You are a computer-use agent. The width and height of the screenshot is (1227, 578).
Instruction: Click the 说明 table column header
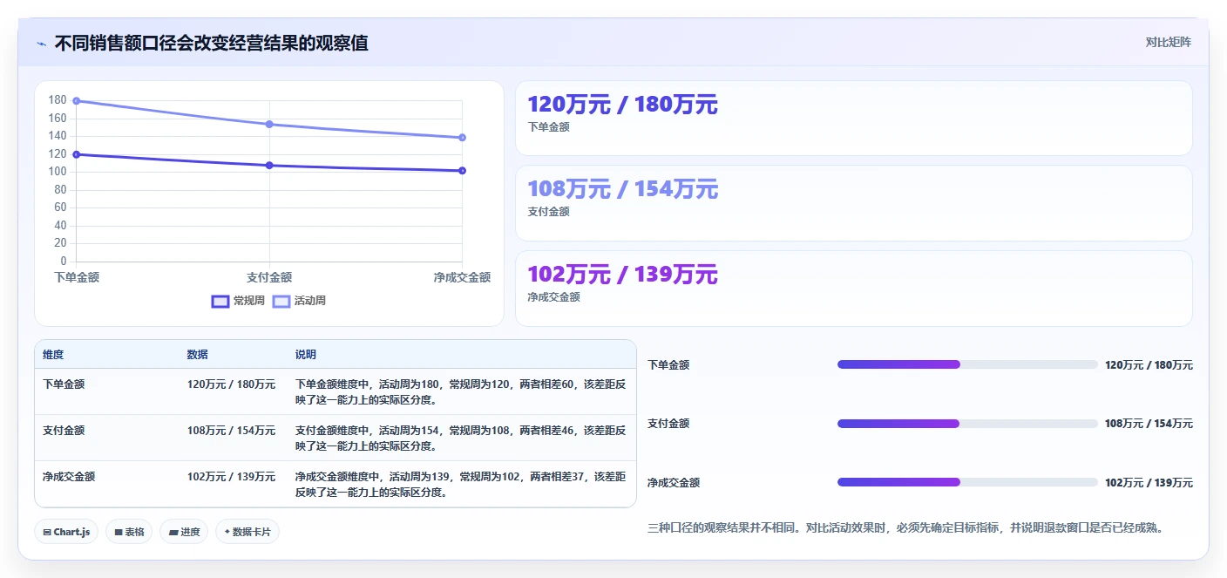tap(306, 355)
